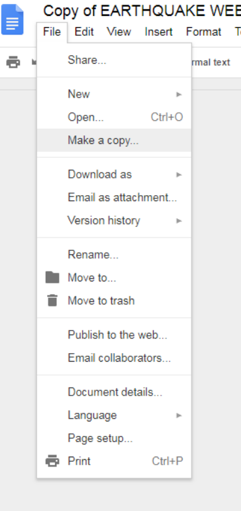Click the folder icon beside Move to
Viewport: 241px width, 511px height.
[52, 277]
